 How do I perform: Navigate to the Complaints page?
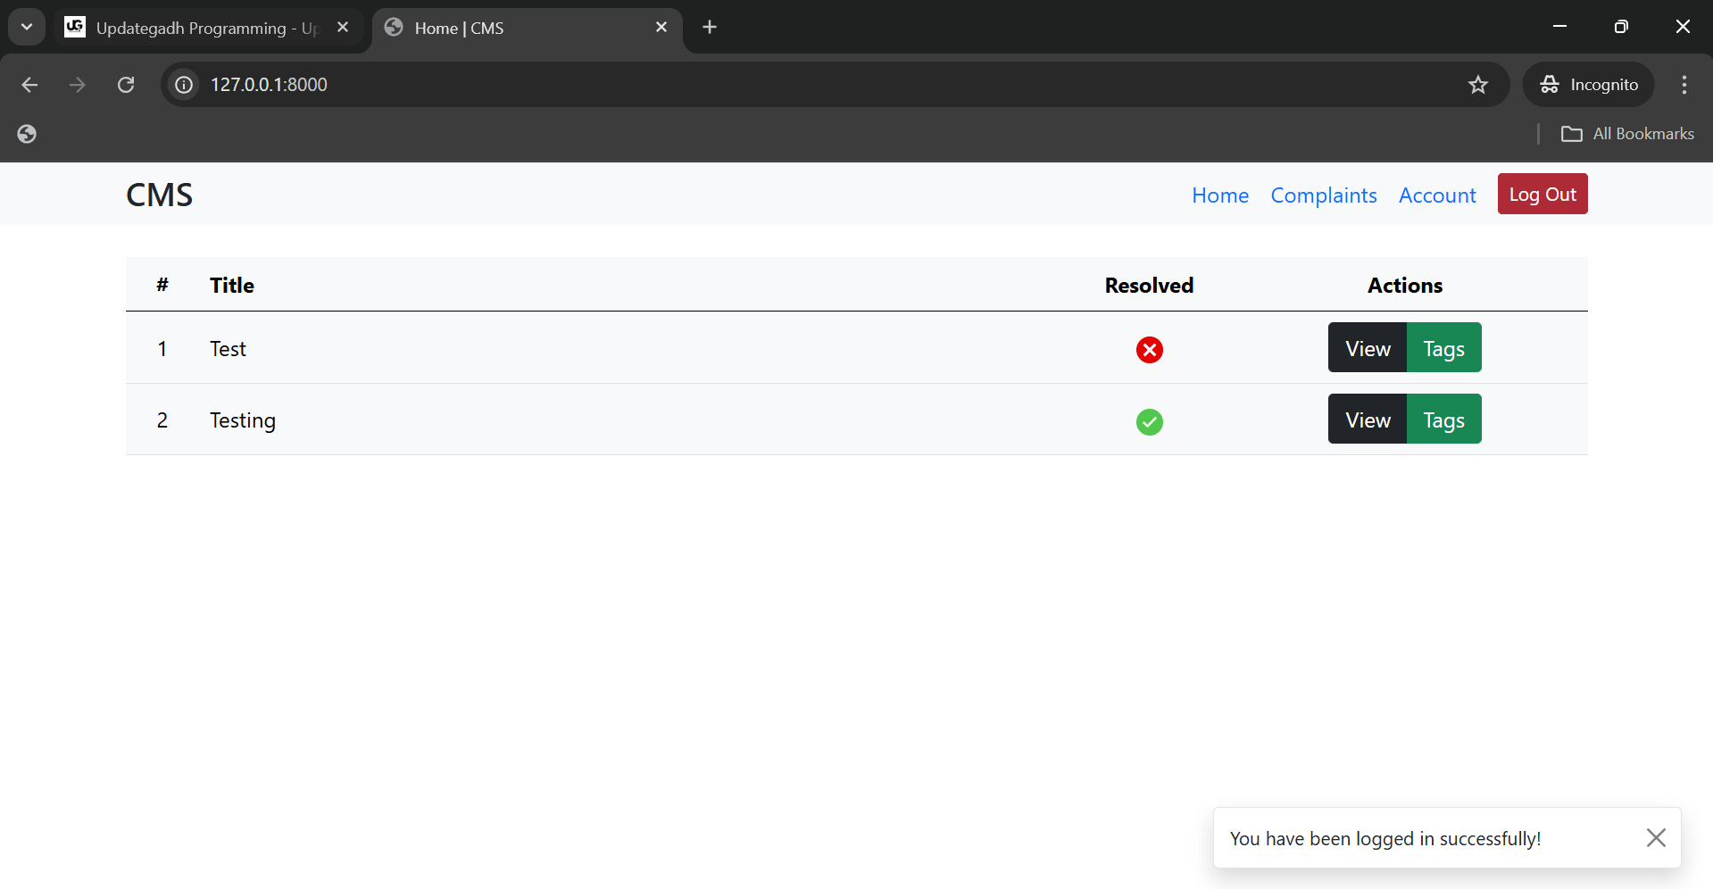tap(1323, 195)
